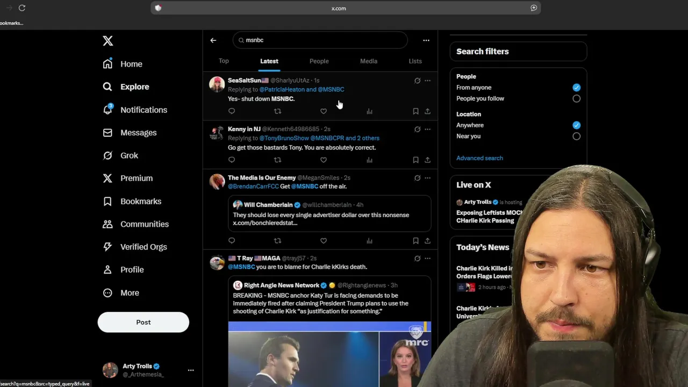Repost SeaSaltSun's post
The width and height of the screenshot is (688, 387).
(x=277, y=111)
